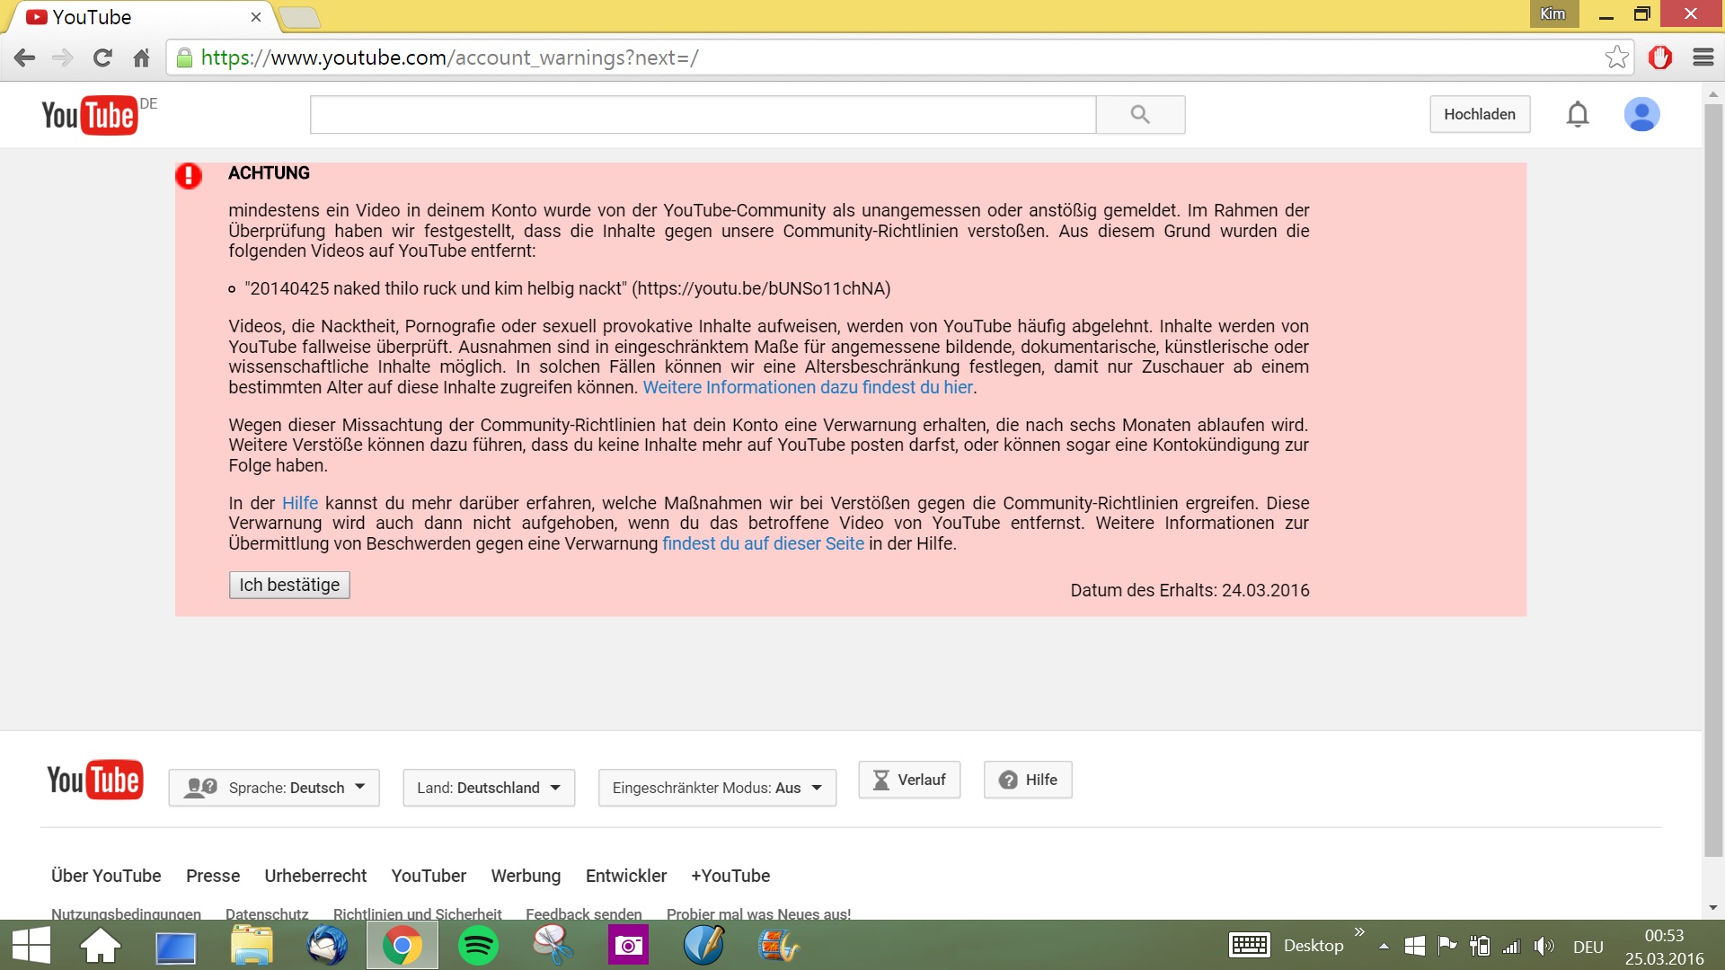Click the Hochladen button

1479,115
